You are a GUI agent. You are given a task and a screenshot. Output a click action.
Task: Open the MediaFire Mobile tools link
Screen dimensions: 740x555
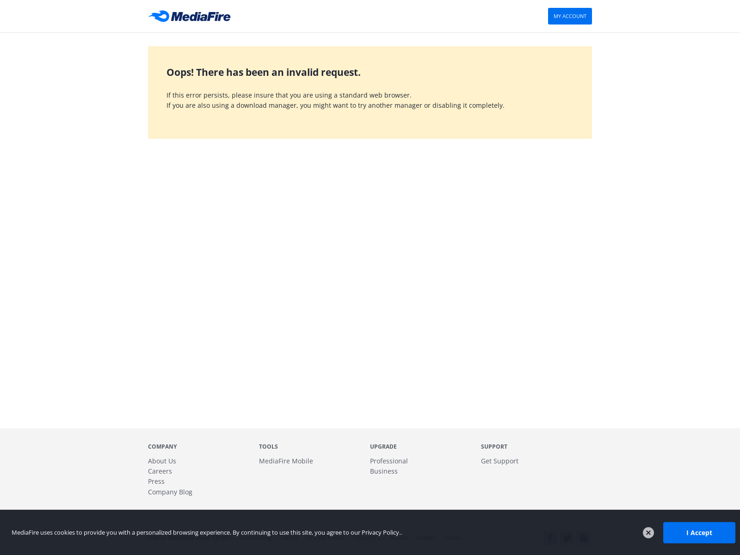[286, 461]
